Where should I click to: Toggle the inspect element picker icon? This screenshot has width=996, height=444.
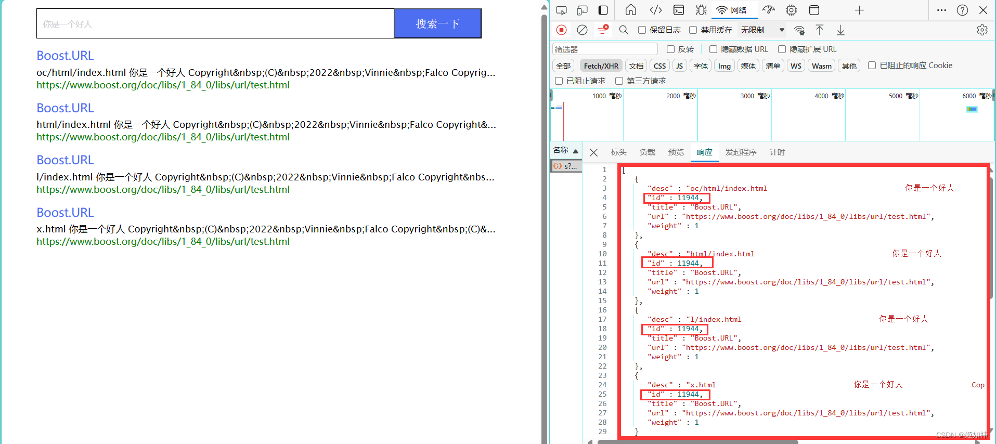click(x=561, y=10)
